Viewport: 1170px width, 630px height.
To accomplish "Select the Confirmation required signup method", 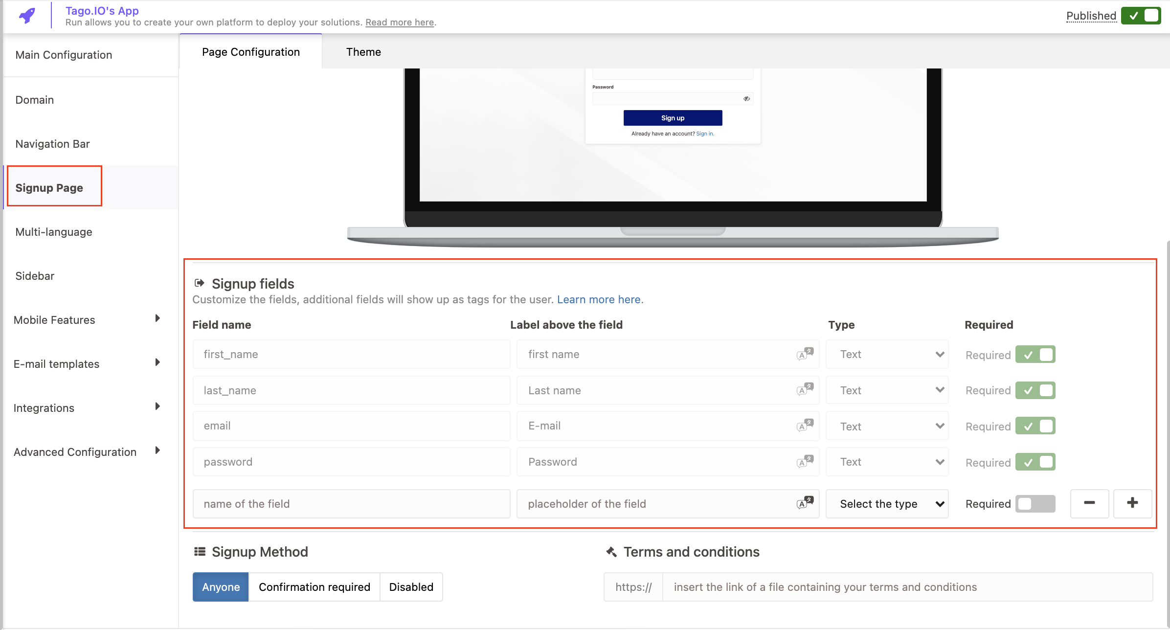I will [x=314, y=587].
